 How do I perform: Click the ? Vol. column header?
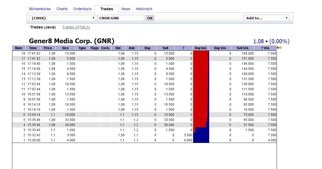tap(265, 48)
